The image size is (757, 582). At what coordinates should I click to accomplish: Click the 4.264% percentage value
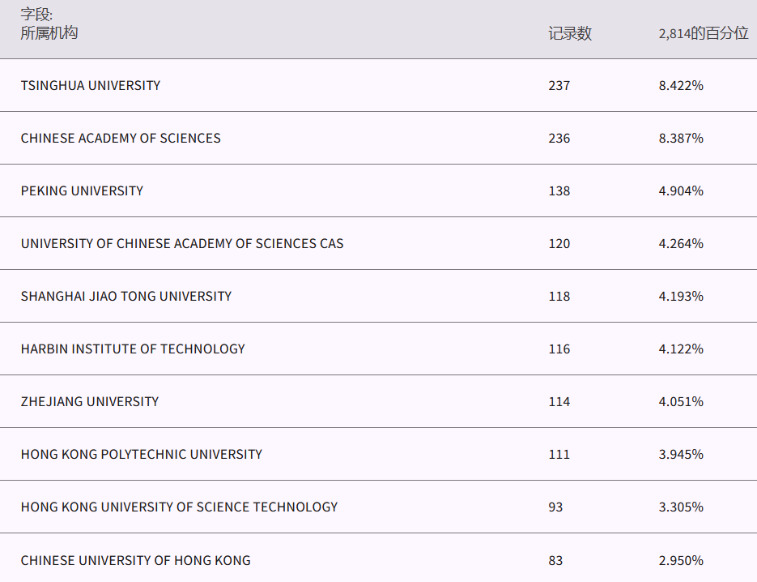pyautogui.click(x=681, y=243)
